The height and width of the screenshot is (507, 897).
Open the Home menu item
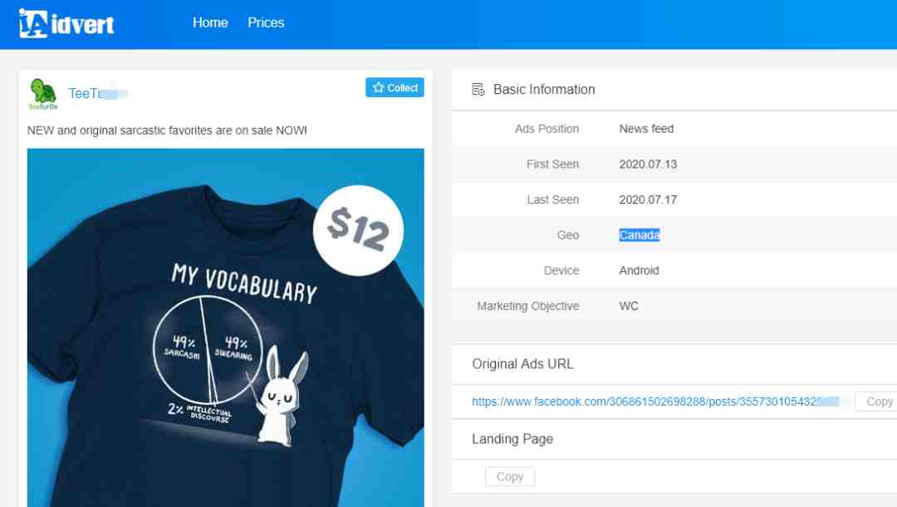(x=210, y=23)
